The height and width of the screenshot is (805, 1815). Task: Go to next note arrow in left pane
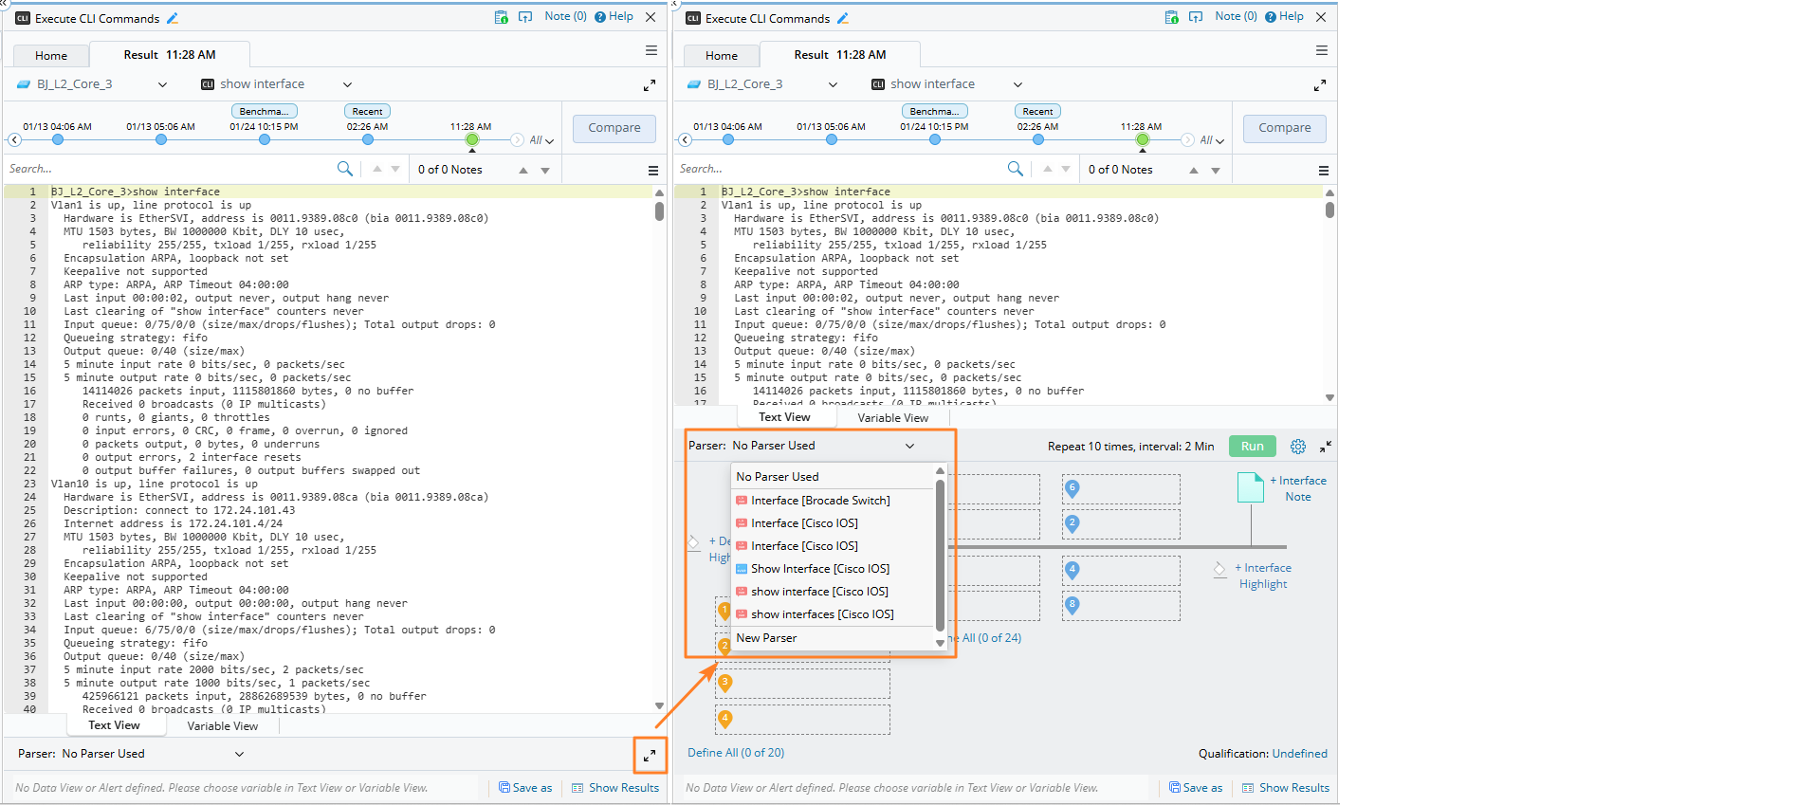point(545,171)
